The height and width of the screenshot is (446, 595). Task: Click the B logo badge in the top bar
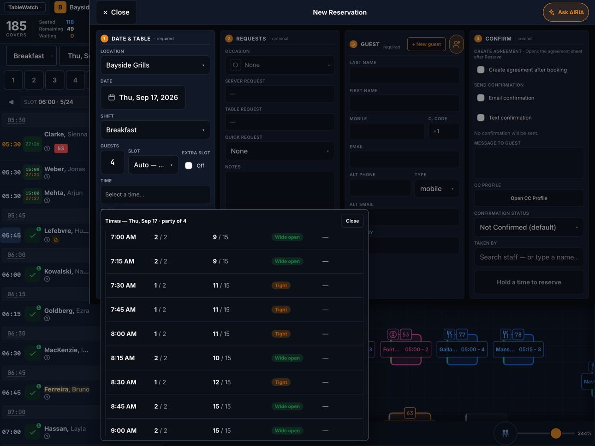(x=60, y=7)
